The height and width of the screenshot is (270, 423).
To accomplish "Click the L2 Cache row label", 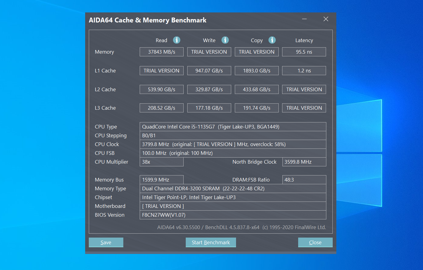I will (105, 89).
